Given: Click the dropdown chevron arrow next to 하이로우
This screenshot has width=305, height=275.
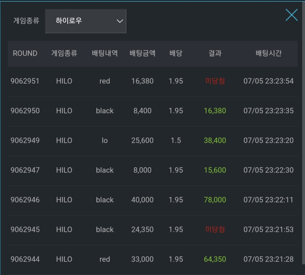Looking at the screenshot, I should (x=120, y=21).
